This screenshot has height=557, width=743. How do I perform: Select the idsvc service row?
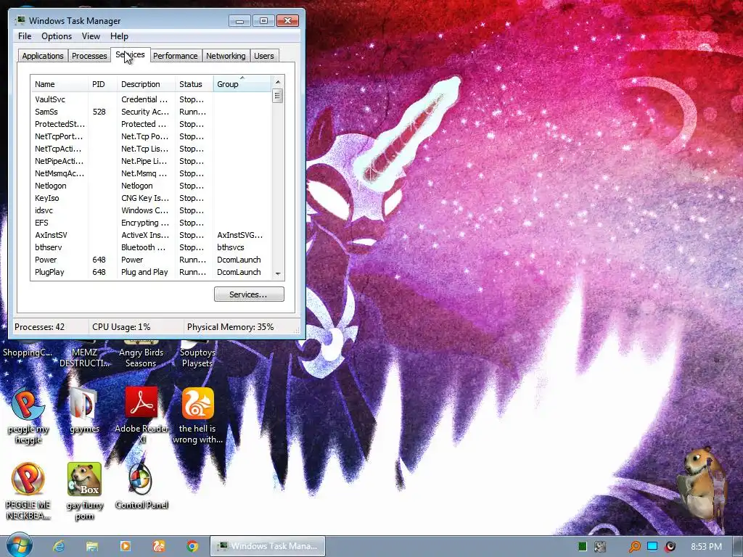pyautogui.click(x=151, y=210)
